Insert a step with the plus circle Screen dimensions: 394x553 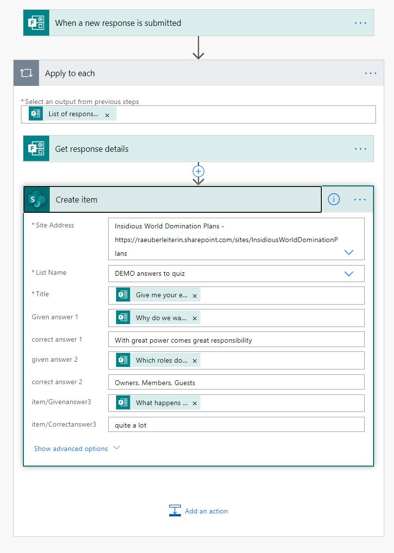click(x=198, y=171)
